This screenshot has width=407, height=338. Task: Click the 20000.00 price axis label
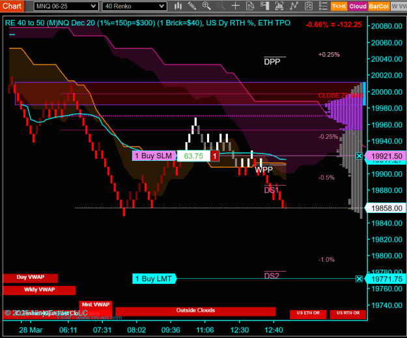coord(387,92)
